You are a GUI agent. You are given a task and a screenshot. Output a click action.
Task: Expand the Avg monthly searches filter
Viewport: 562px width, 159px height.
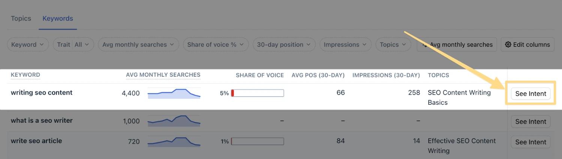(x=138, y=45)
